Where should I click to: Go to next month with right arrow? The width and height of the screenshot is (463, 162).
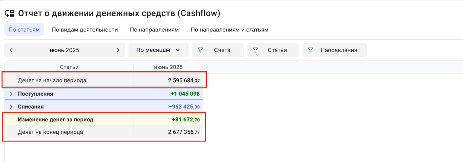[x=118, y=50]
